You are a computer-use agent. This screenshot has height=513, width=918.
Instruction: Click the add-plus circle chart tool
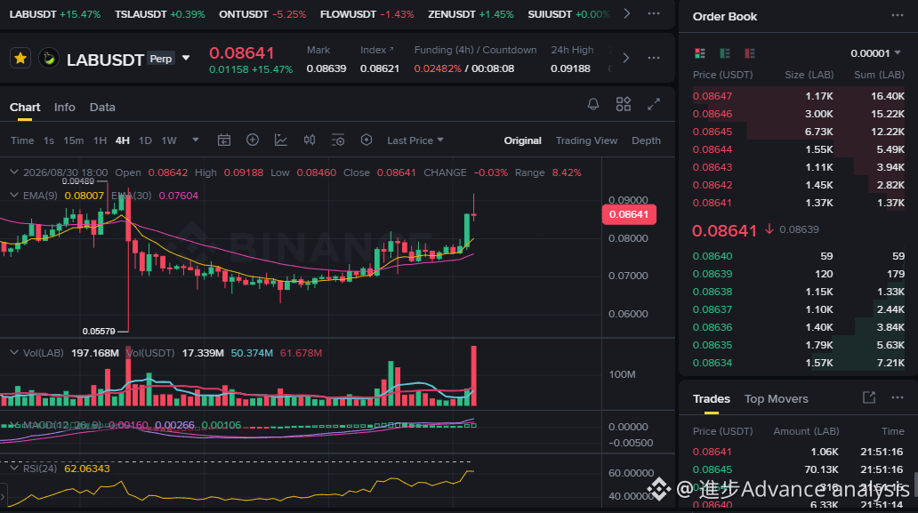[x=253, y=140]
